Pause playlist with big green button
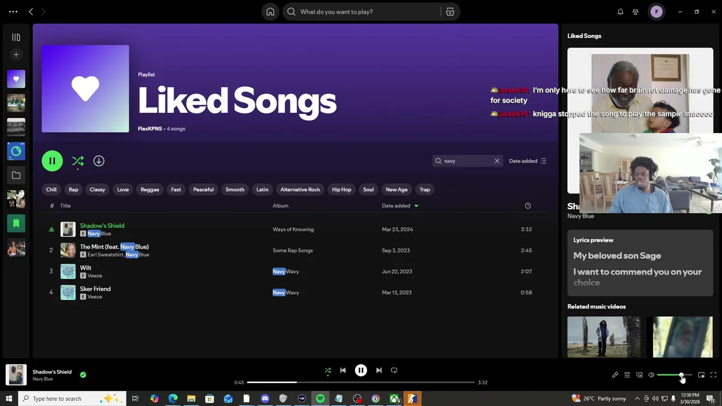The image size is (722, 406). 52,161
